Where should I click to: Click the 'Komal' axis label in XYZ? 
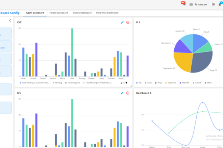point(33,78)
